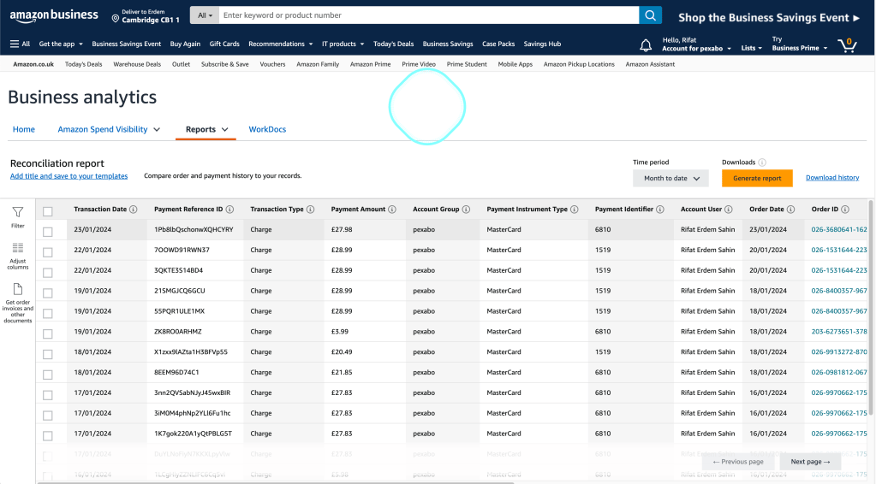The height and width of the screenshot is (484, 876).
Task: Go to Next page
Action: pos(810,462)
